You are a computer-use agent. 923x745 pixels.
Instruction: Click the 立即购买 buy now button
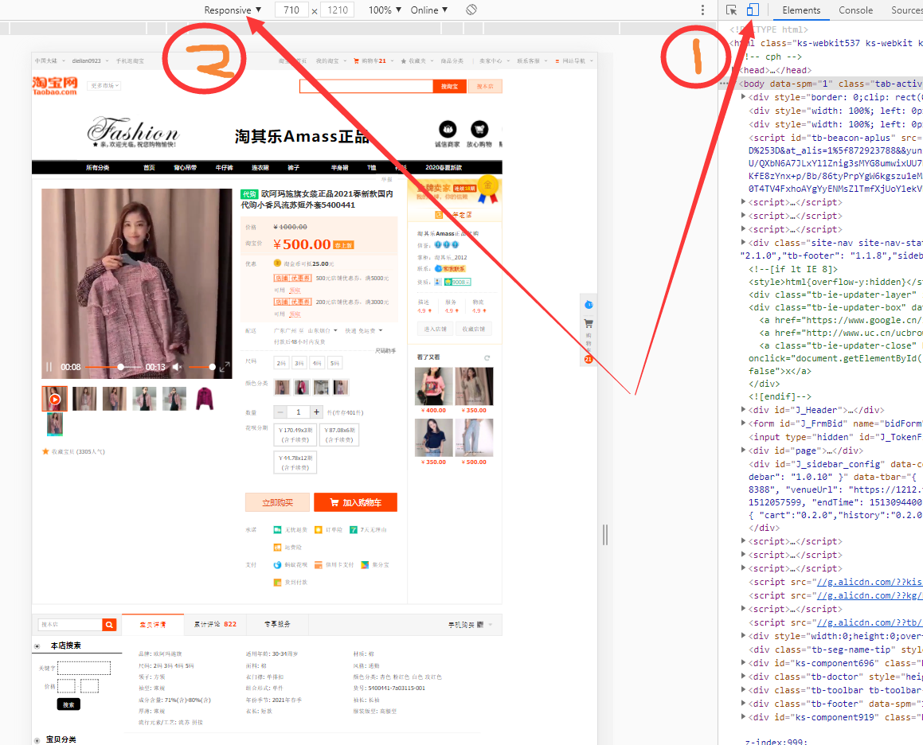277,502
